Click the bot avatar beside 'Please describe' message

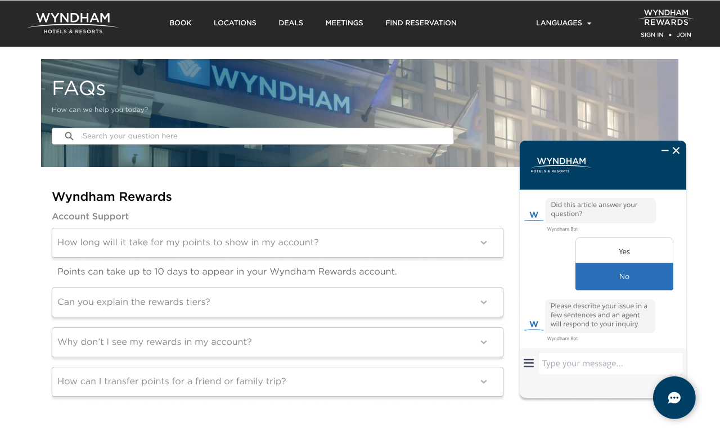[534, 325]
